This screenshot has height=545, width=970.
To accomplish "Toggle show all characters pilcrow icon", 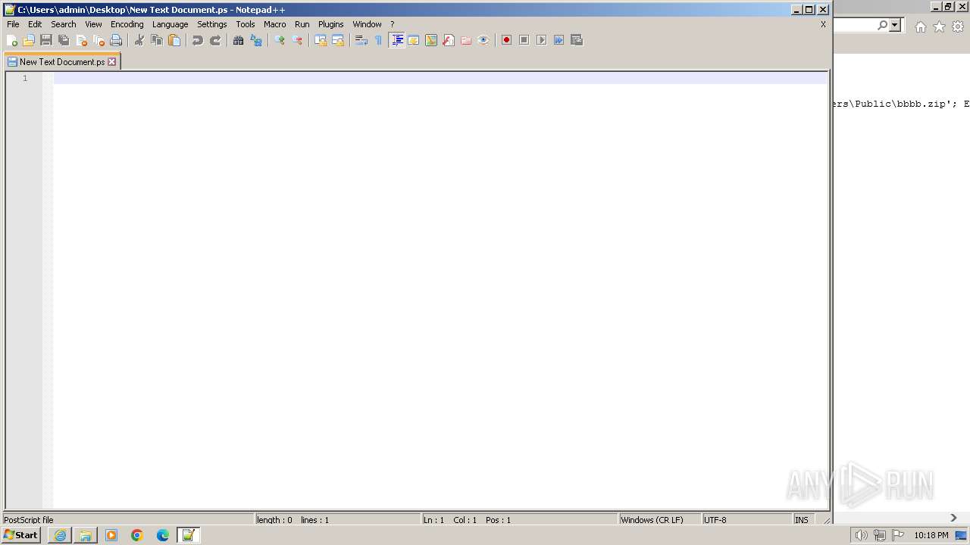I will [x=379, y=40].
